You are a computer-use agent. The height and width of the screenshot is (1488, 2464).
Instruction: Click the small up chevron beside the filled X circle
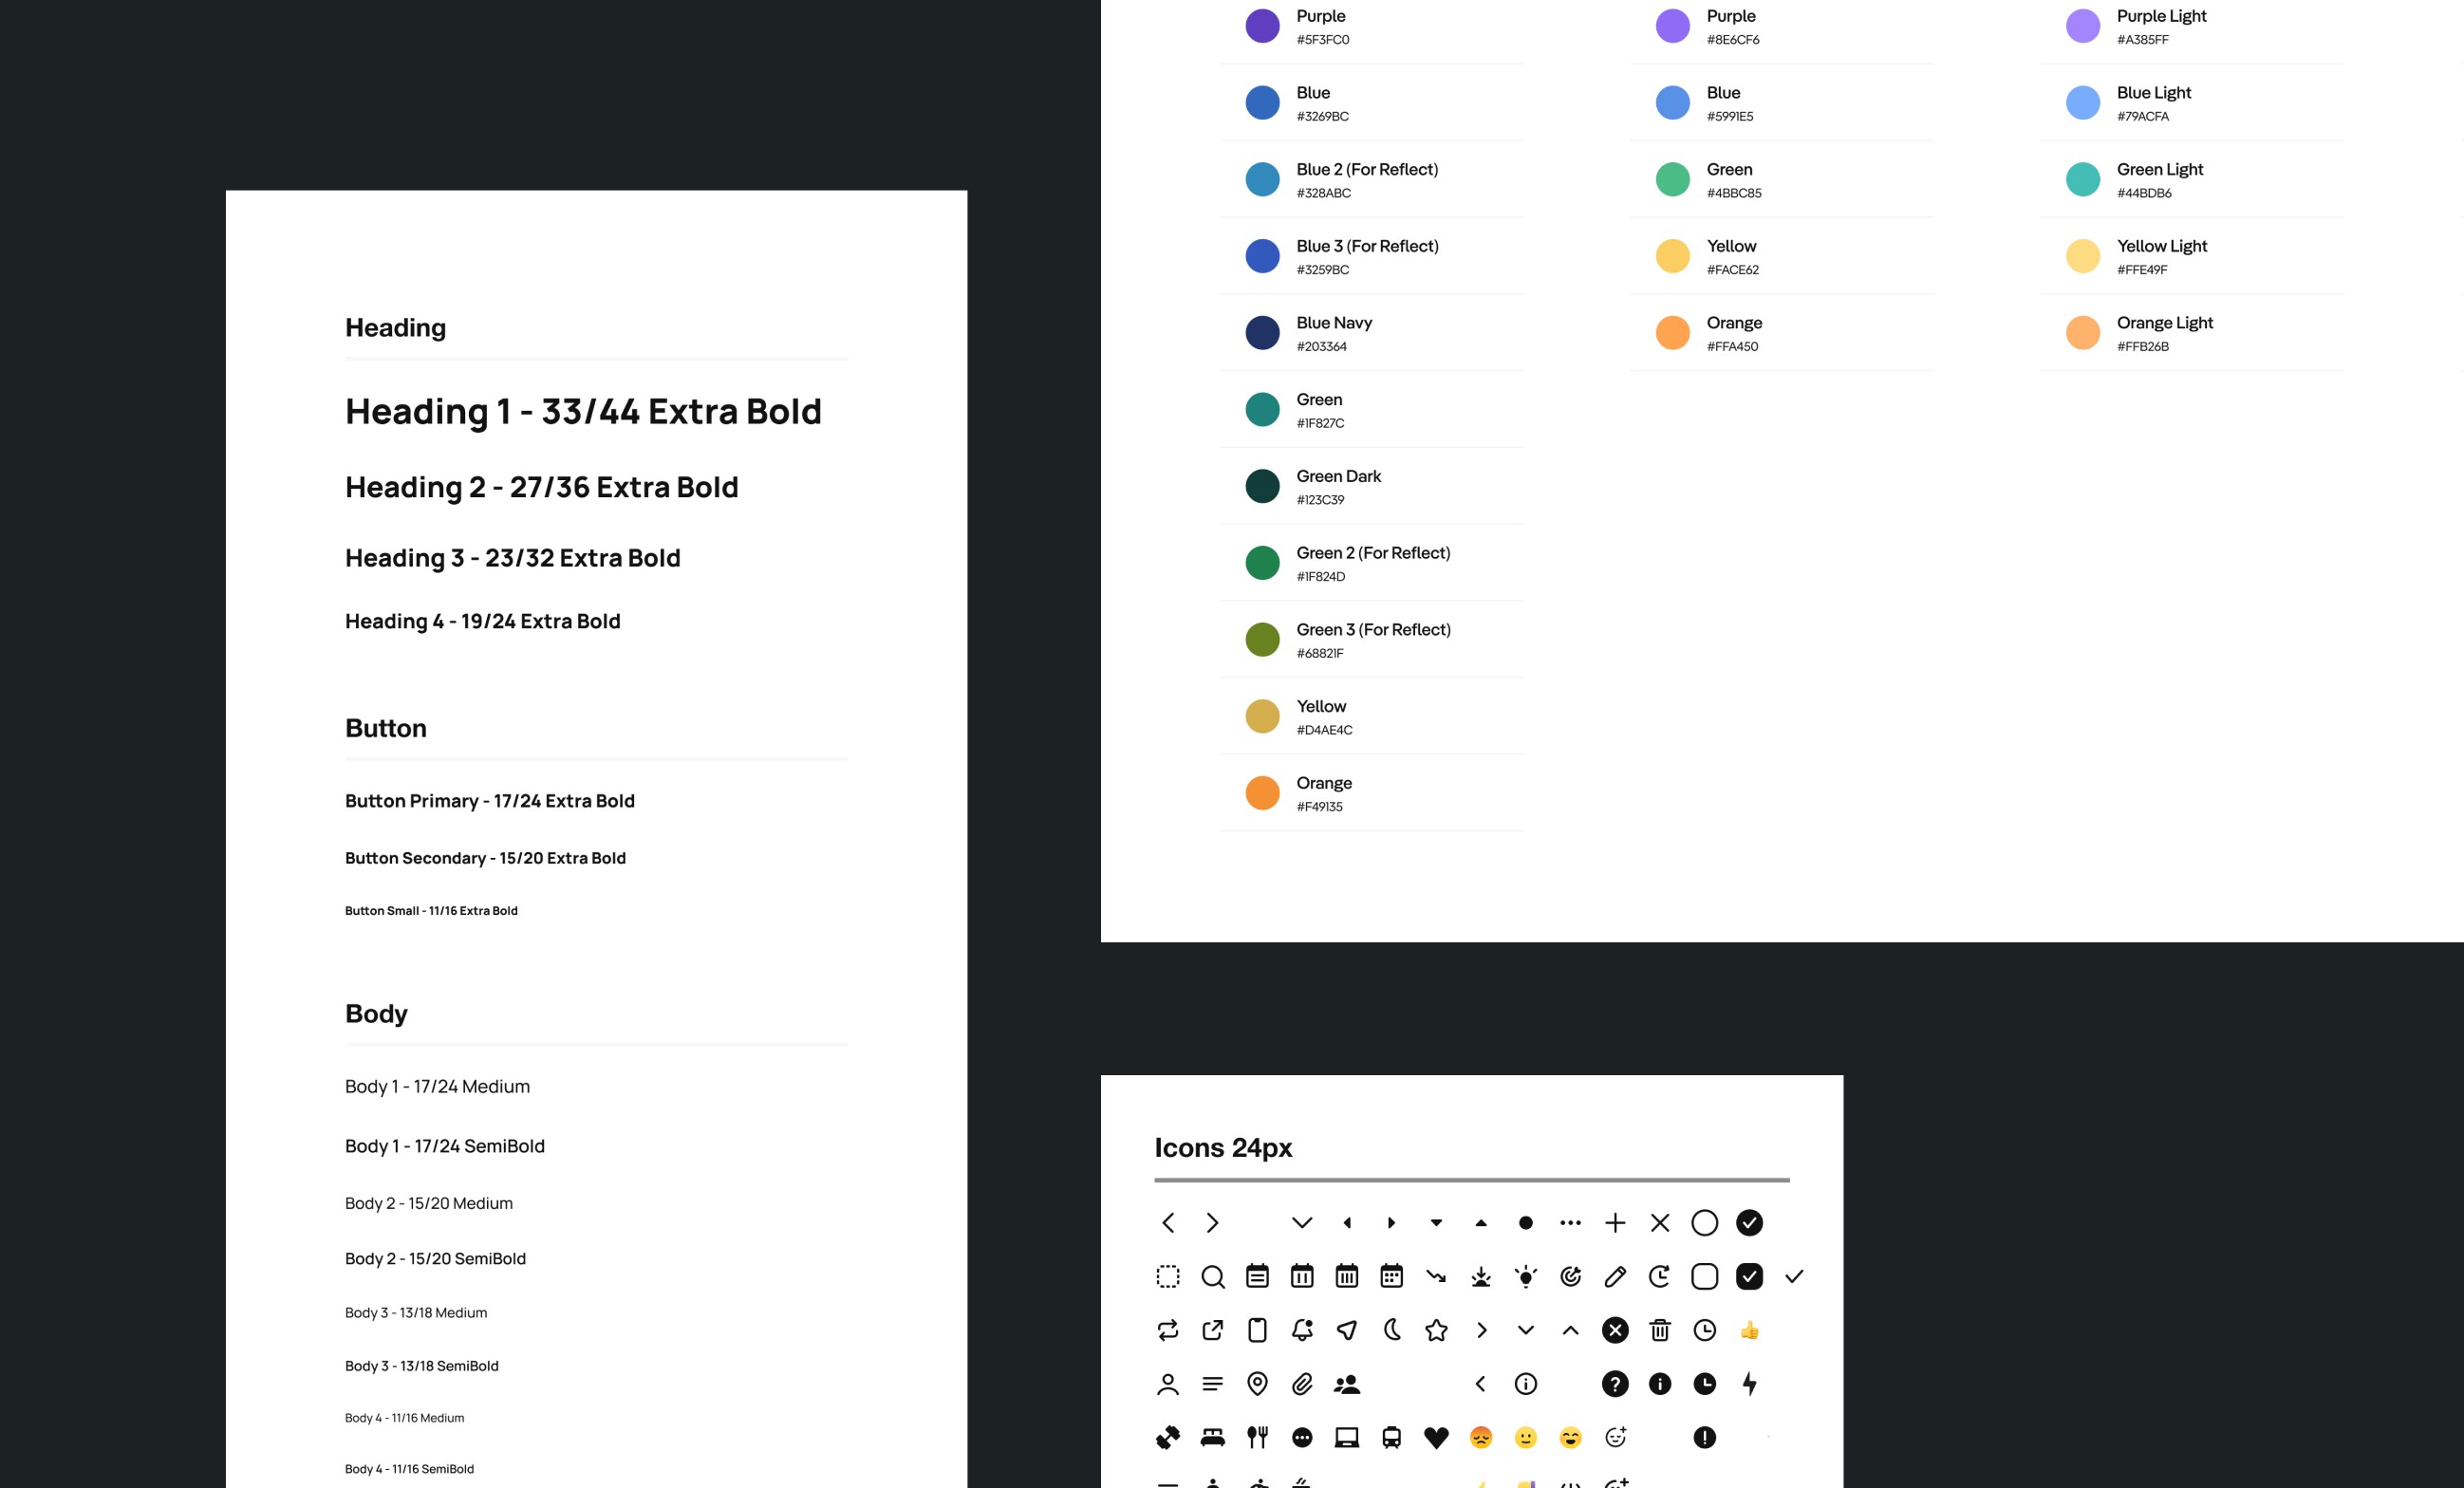1570,1330
